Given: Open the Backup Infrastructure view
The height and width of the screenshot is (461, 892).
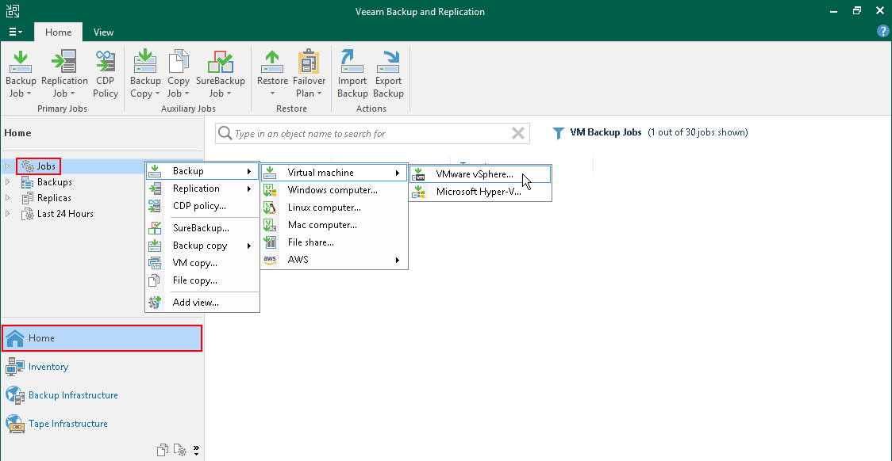Looking at the screenshot, I should click(x=73, y=395).
